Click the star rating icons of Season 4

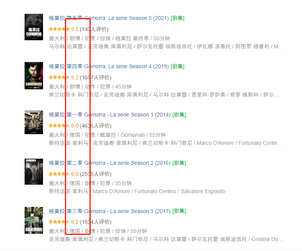click(x=59, y=77)
